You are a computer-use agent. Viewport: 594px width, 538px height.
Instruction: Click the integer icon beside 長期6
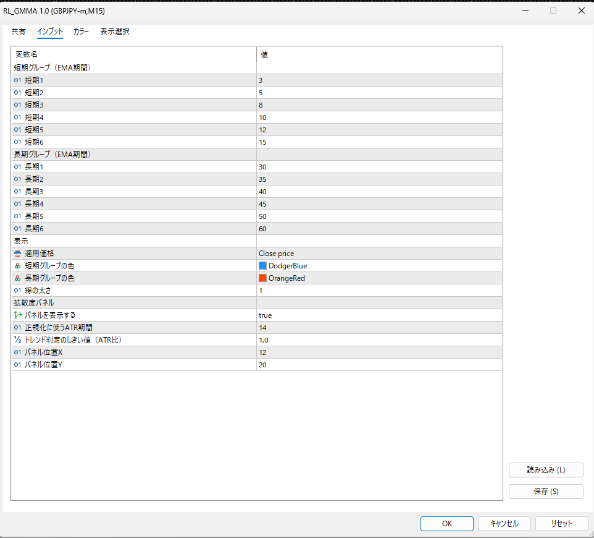click(x=17, y=228)
